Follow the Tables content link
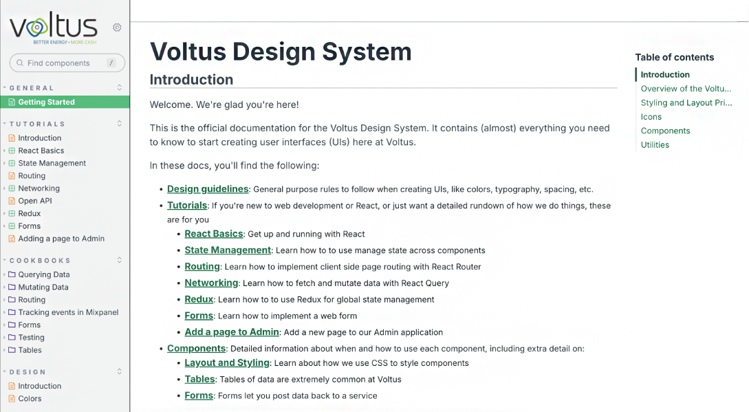Image resolution: width=749 pixels, height=412 pixels. pyautogui.click(x=199, y=379)
